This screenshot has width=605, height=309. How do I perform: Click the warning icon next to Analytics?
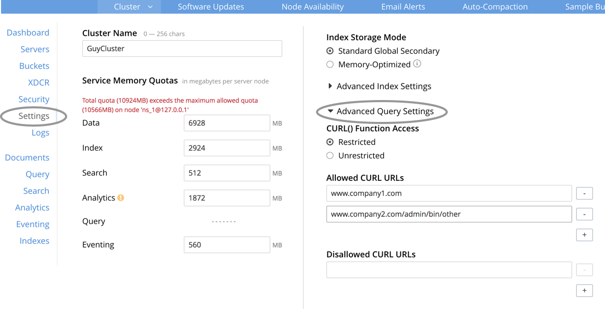click(121, 197)
